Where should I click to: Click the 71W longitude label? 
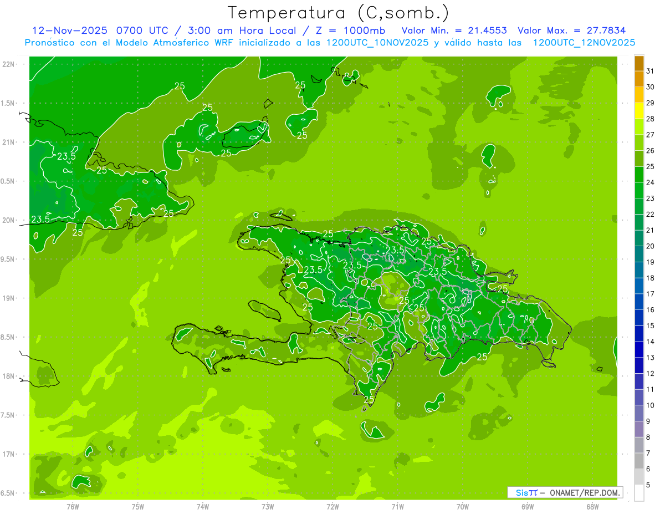coord(397,506)
